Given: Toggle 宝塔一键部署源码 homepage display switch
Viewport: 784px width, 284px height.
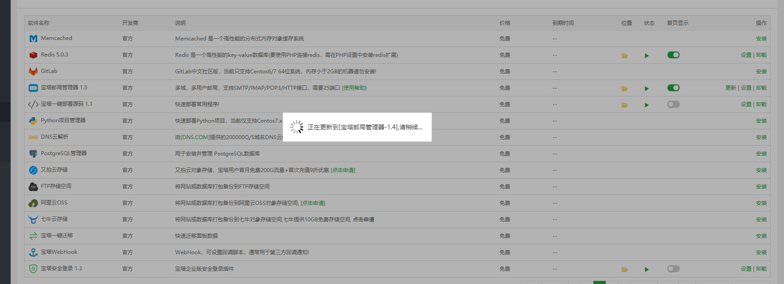Looking at the screenshot, I should 673,104.
